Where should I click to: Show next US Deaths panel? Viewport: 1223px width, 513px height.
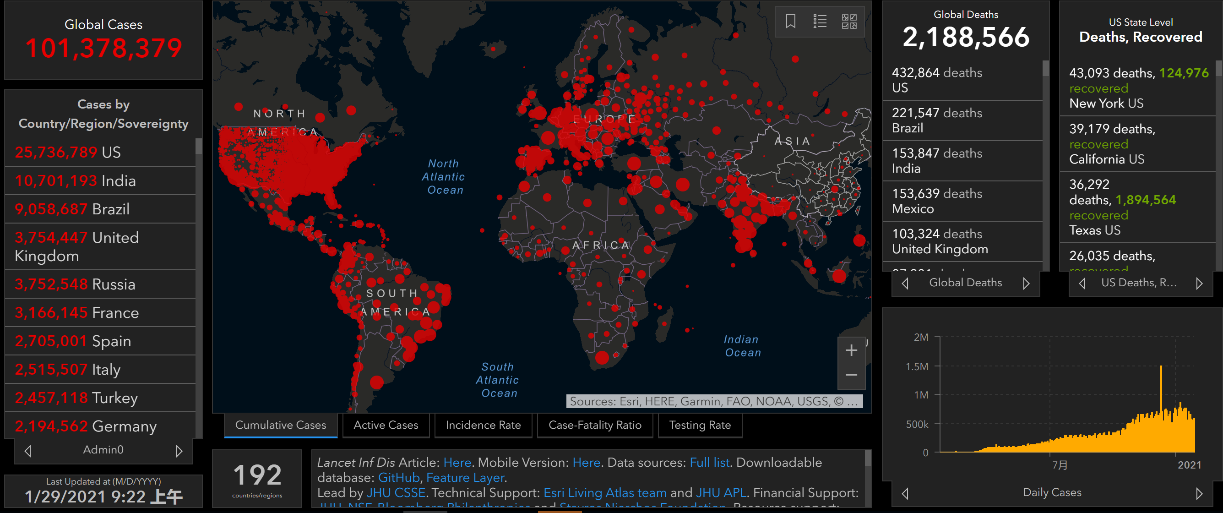(x=1199, y=284)
